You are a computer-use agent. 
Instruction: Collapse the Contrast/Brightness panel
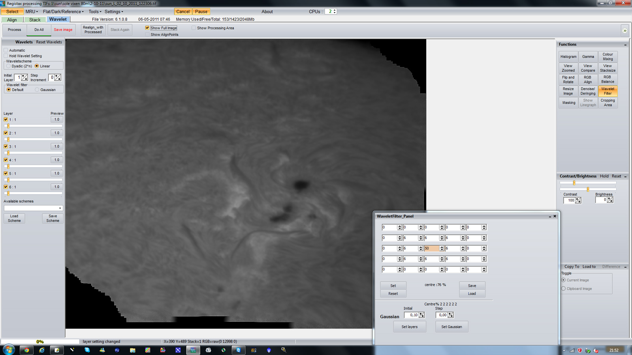[625, 176]
